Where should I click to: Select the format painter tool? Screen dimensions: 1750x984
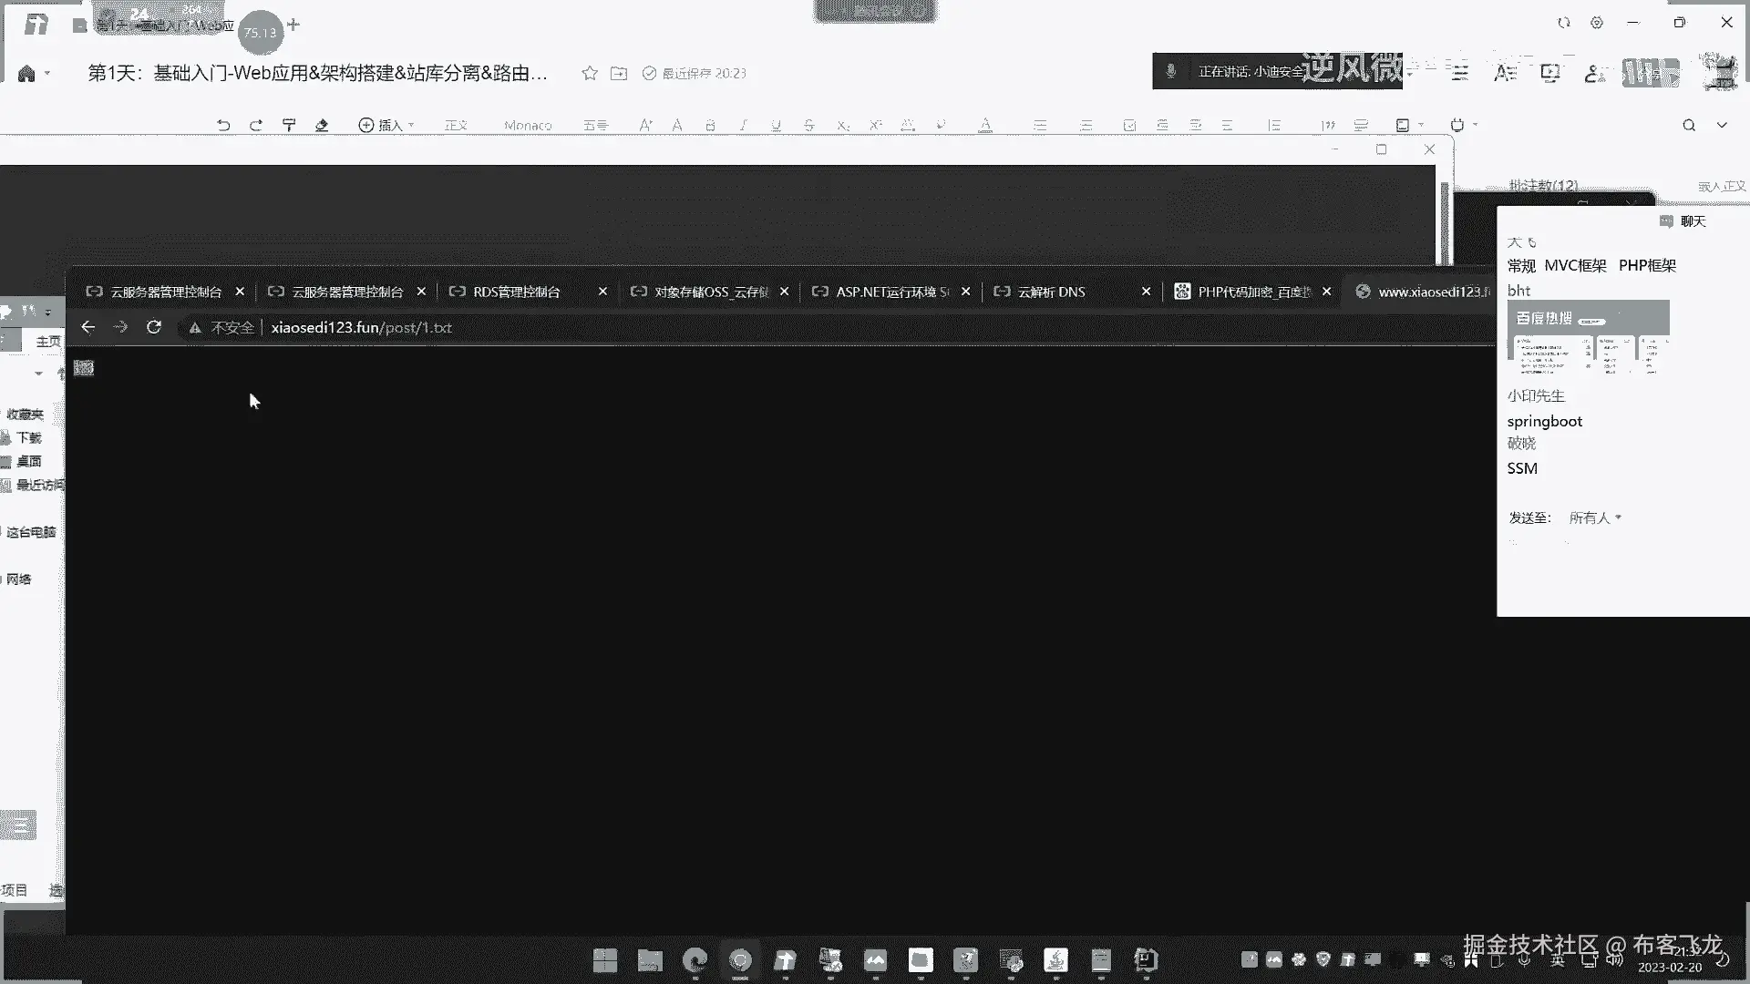(x=289, y=125)
